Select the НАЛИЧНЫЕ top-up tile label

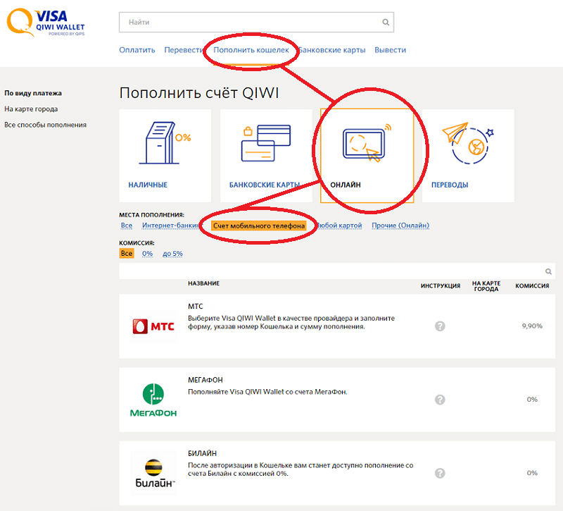(148, 185)
